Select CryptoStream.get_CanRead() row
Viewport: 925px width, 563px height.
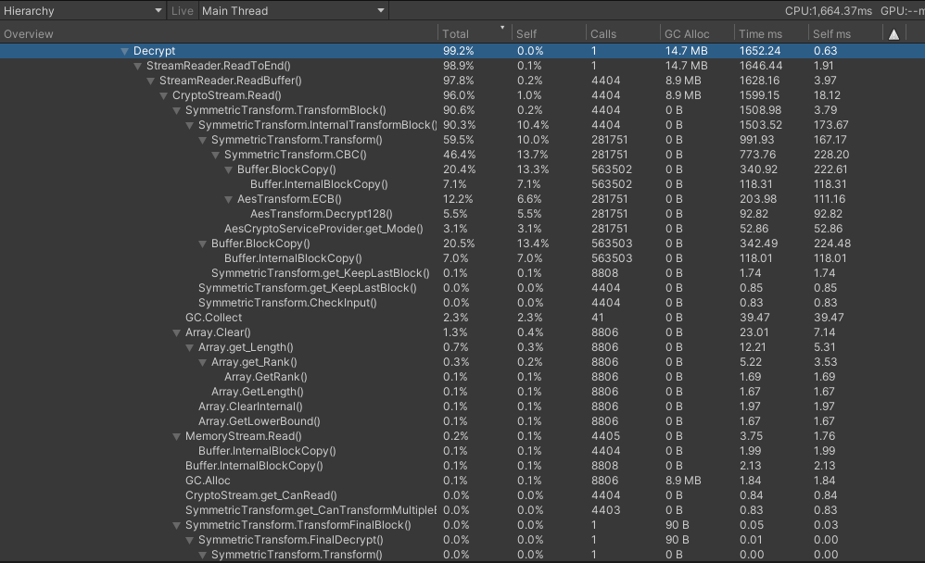pyautogui.click(x=462, y=495)
